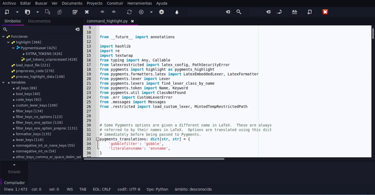Viewport: 375px width, 195px height.
Task: Click the symbol filter search box
Action: (41, 29)
